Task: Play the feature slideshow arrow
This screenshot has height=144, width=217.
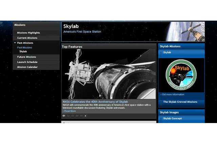Action: pyautogui.click(x=85, y=116)
